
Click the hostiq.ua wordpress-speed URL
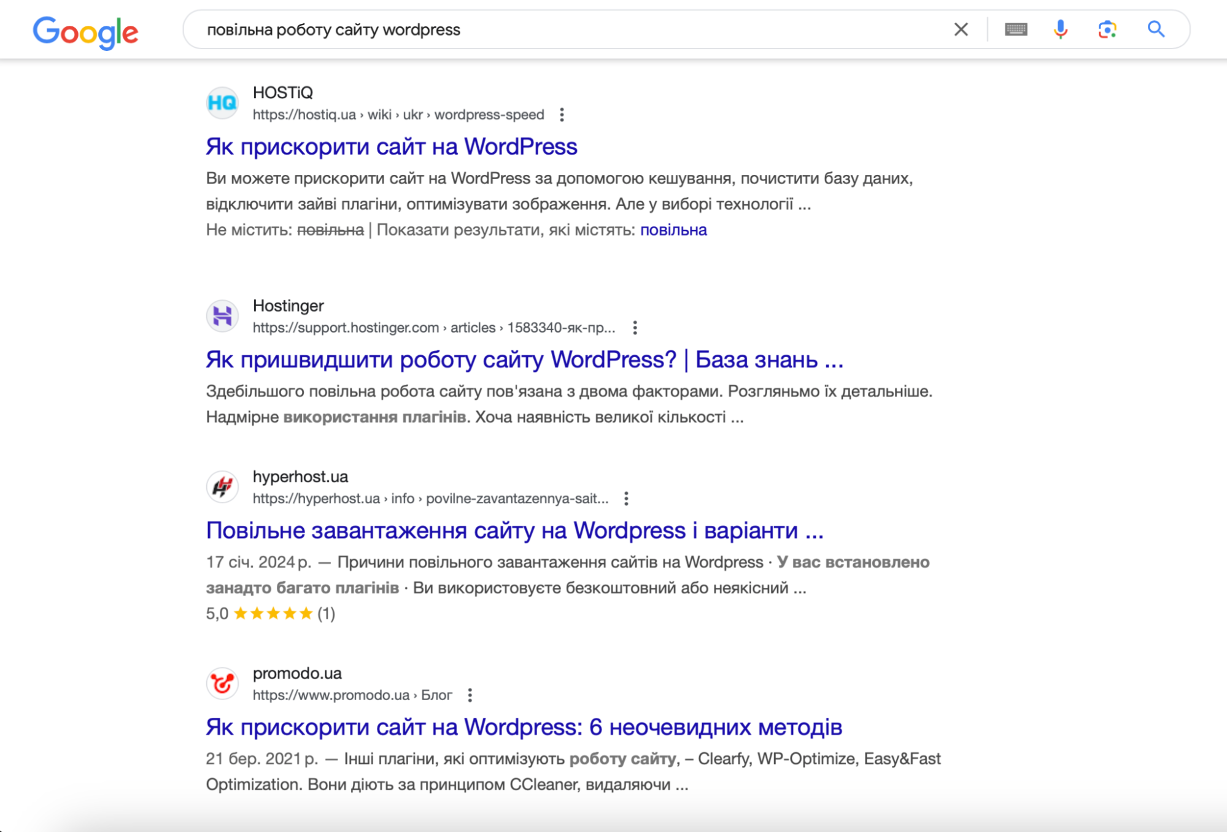pos(398,115)
